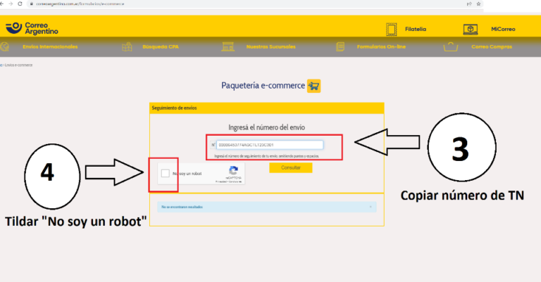
Task: Click the share icon in address bar
Action: [x=469, y=4]
